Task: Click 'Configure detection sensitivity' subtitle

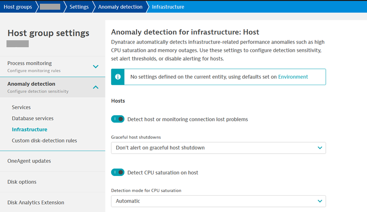Action: click(x=38, y=91)
